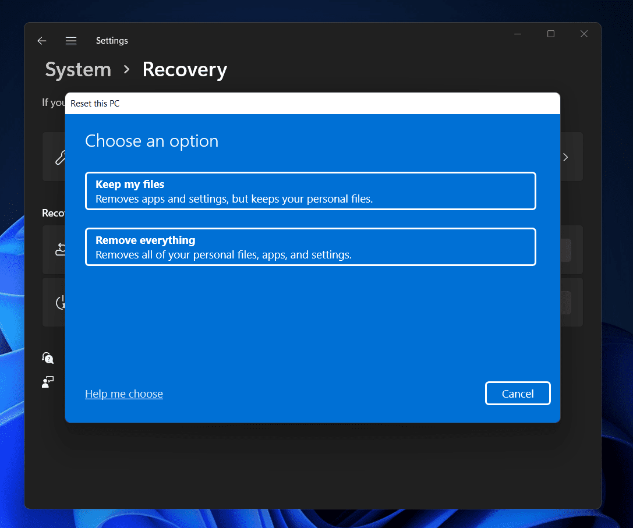Go to System in the breadcrumb
The image size is (633, 528).
[x=78, y=70]
